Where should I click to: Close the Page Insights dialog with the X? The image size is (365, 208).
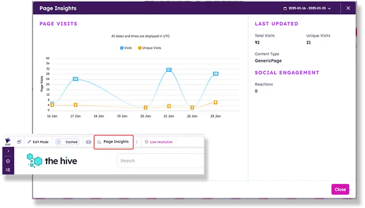[x=348, y=8]
